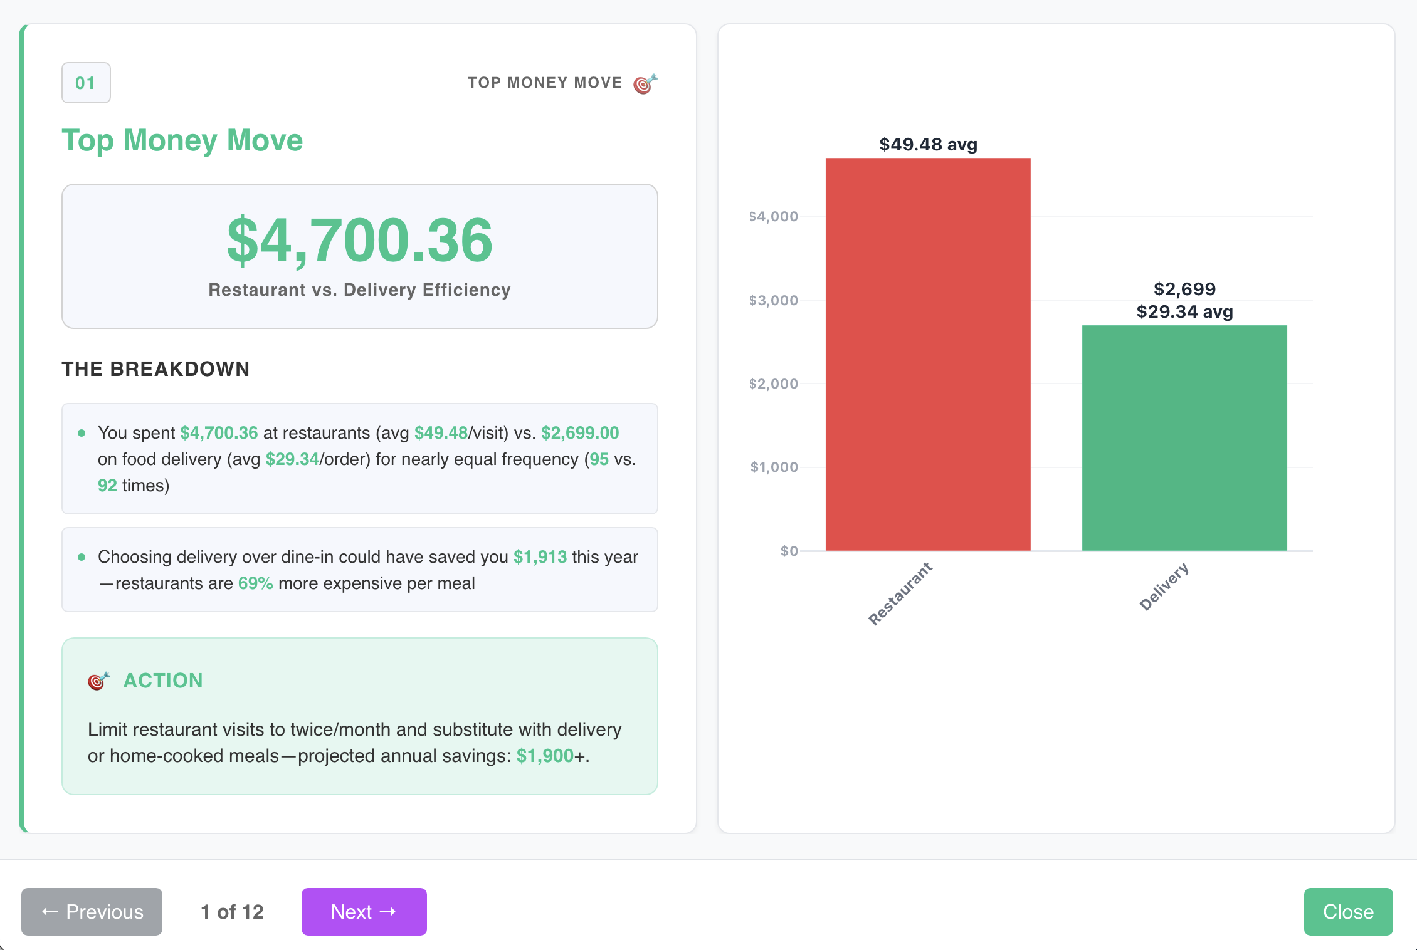1417x950 pixels.
Task: Click the $4,700.36 metric card
Action: point(359,257)
